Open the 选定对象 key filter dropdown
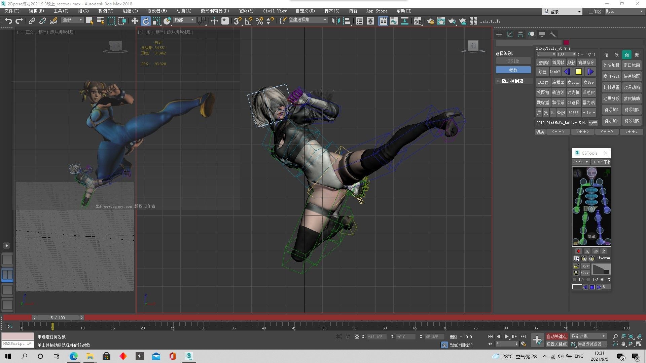Image resolution: width=646 pixels, height=363 pixels. point(588,336)
